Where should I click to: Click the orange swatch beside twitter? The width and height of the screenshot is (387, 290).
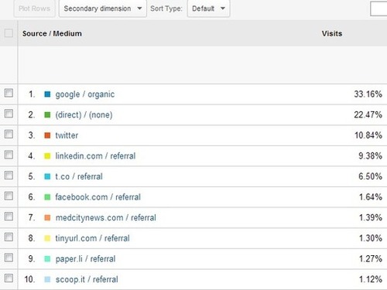[47, 135]
